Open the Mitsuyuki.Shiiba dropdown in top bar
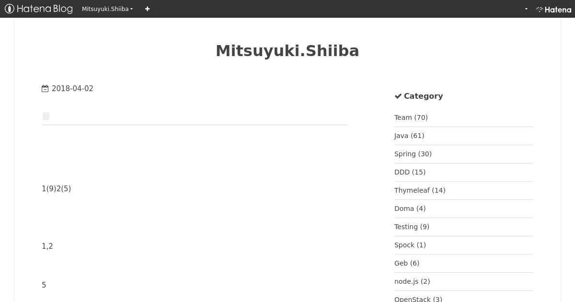The width and height of the screenshot is (575, 302). pyautogui.click(x=107, y=9)
